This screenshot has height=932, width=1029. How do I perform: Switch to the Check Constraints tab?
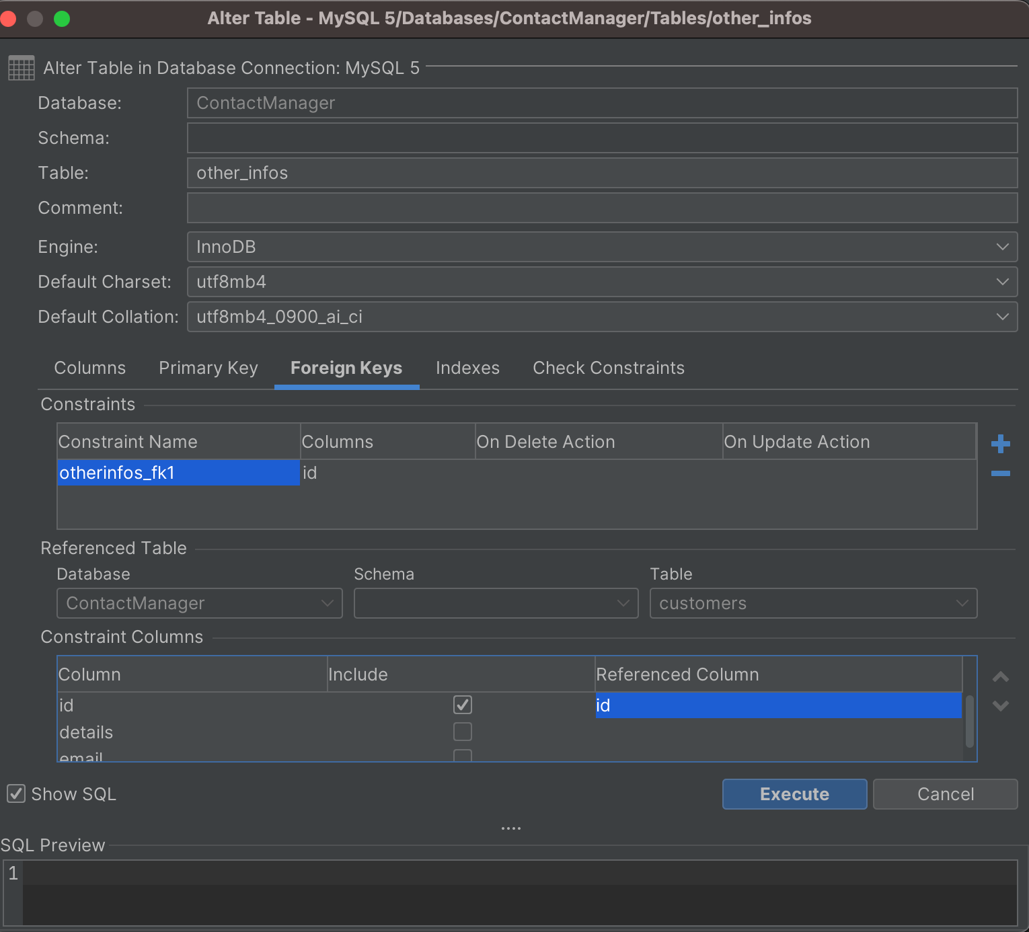point(608,368)
